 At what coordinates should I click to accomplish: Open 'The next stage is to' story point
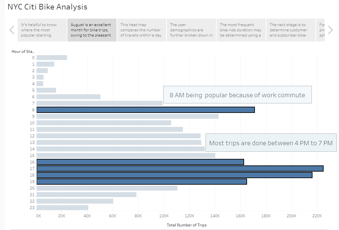[291, 30]
